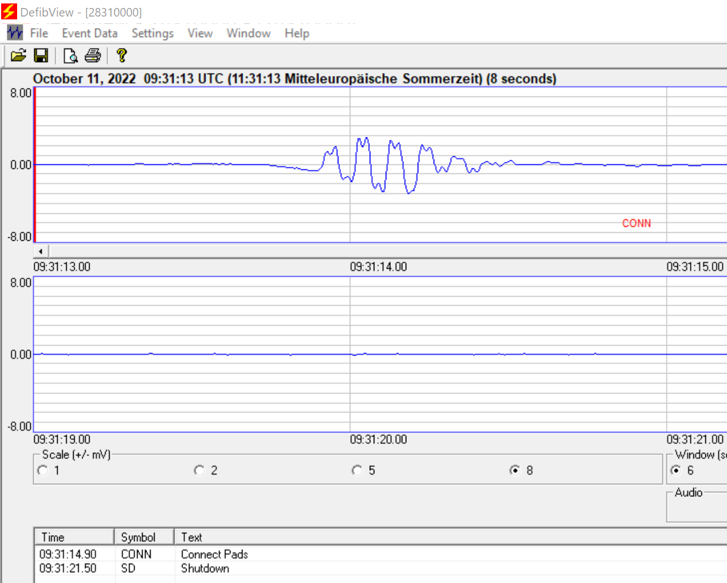Open the Help menu

[297, 33]
